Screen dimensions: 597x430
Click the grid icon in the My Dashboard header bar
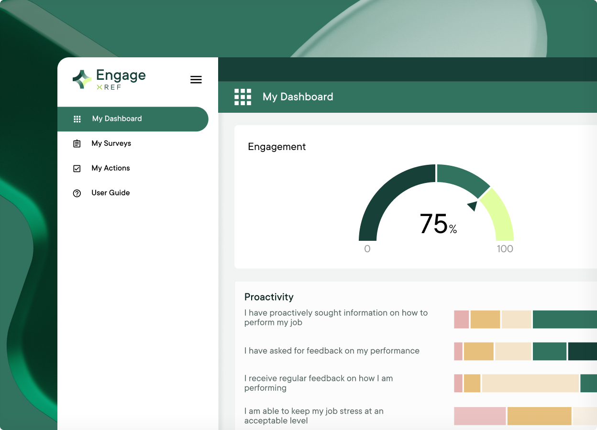pyautogui.click(x=243, y=97)
